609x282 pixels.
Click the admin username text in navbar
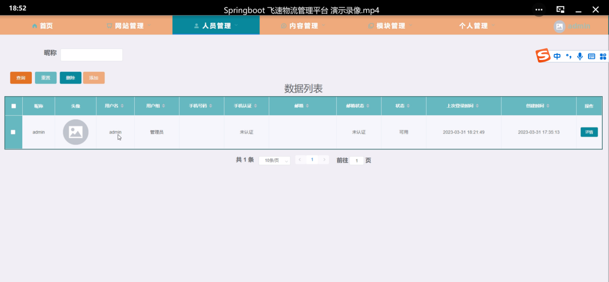579,26
